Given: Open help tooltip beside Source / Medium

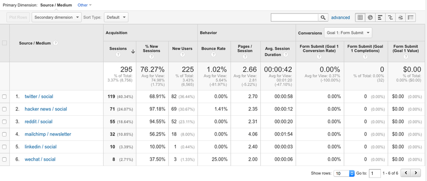Looking at the screenshot, I should click(x=56, y=43).
